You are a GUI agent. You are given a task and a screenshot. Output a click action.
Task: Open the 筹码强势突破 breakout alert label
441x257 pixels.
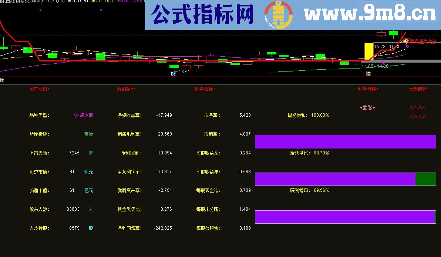coord(424,41)
